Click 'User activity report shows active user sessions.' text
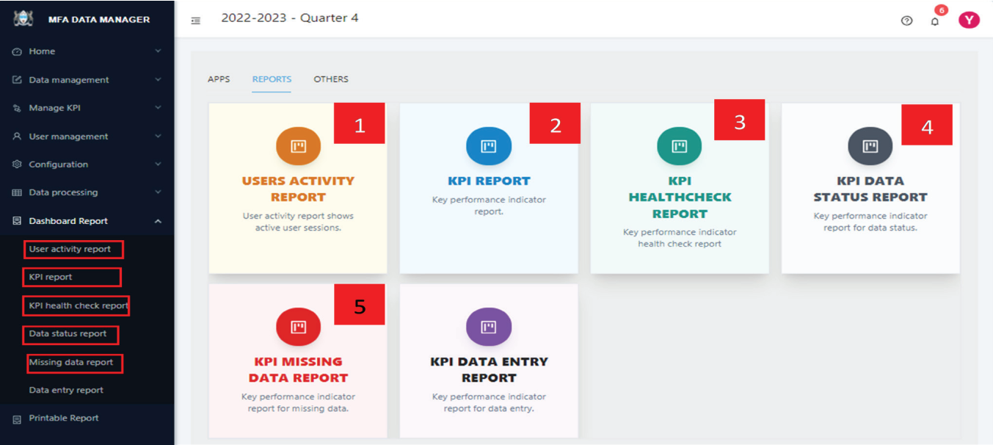This screenshot has height=445, width=993. 298,222
